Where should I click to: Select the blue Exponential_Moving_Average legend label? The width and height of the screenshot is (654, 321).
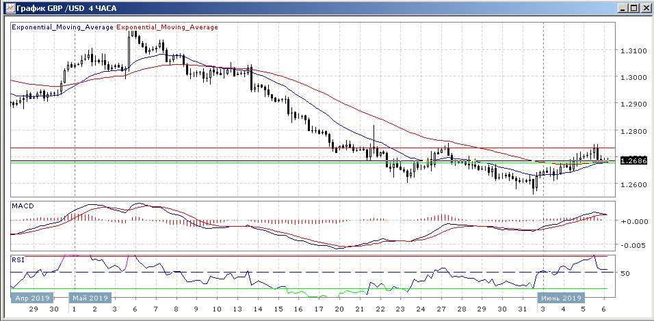(62, 27)
